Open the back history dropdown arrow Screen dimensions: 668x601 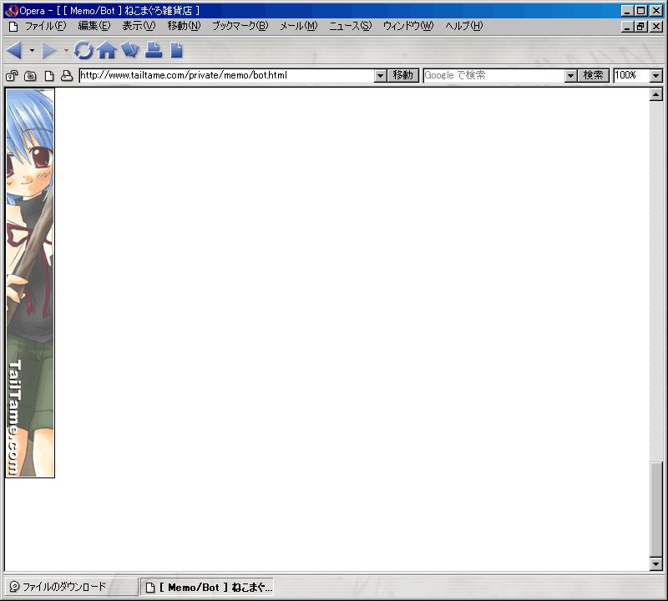tap(32, 50)
